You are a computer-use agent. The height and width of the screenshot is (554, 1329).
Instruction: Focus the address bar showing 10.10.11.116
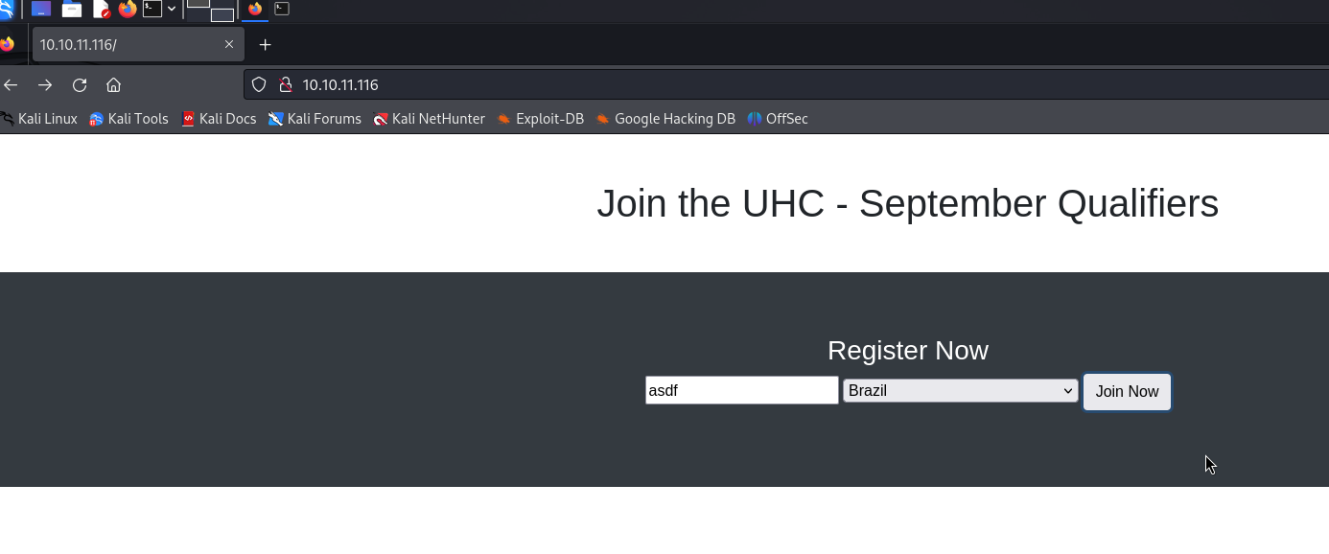coord(671,84)
